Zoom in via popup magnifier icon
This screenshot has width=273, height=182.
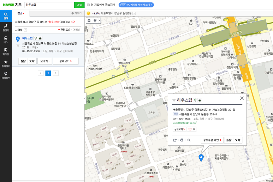(189, 140)
